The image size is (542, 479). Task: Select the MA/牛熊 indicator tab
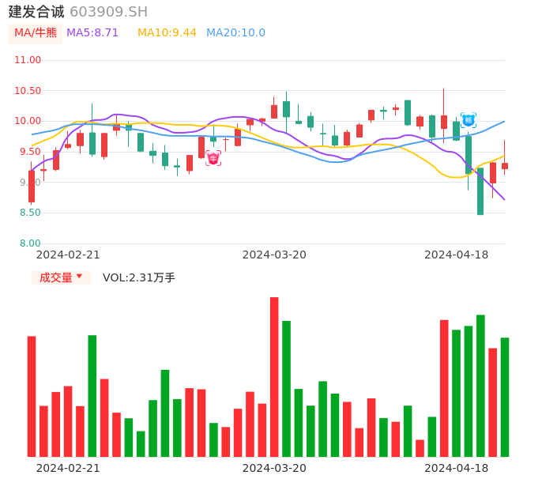(x=36, y=33)
